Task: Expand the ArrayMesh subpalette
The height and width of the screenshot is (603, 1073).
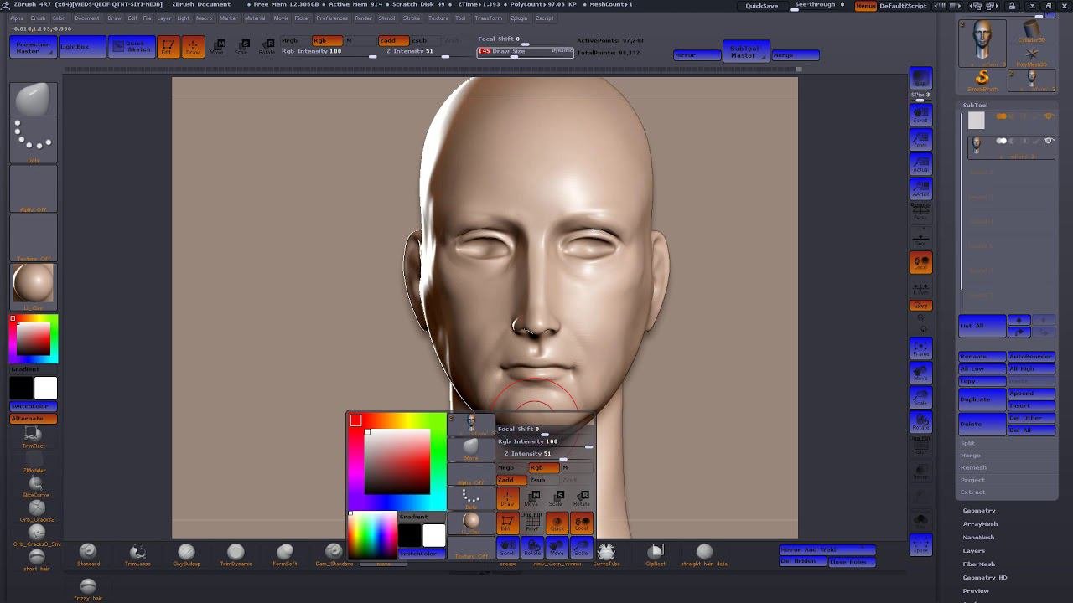Action: (980, 523)
